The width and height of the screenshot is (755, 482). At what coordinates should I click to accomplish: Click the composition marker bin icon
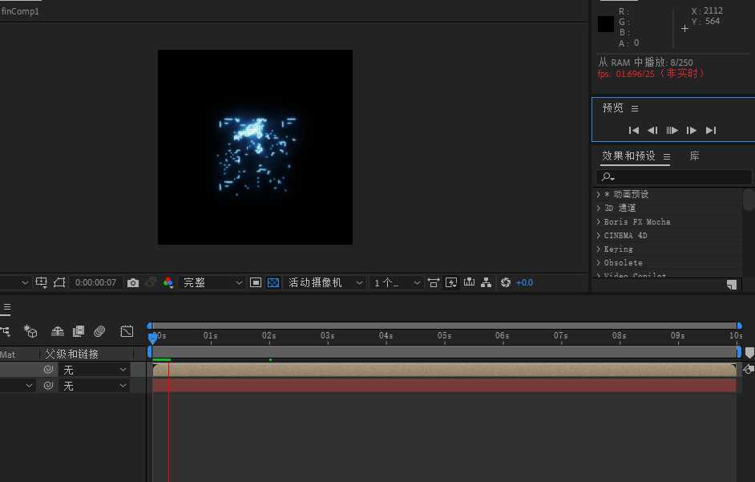[x=749, y=353]
